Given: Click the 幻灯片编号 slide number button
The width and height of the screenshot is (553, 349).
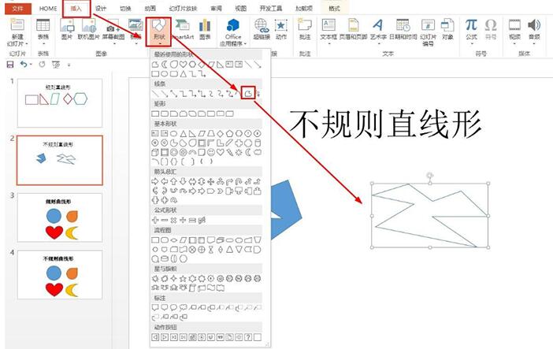Looking at the screenshot, I should click(x=428, y=32).
